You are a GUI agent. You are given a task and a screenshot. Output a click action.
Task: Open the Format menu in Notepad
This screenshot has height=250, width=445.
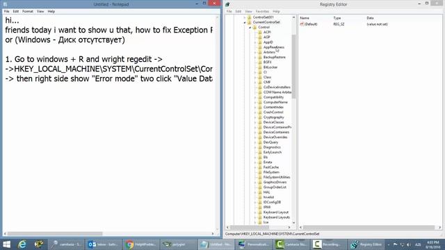click(x=28, y=11)
